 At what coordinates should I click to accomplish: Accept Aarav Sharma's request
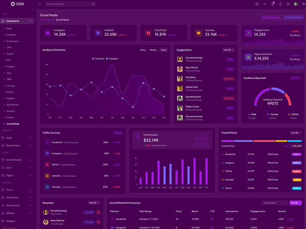88,222
